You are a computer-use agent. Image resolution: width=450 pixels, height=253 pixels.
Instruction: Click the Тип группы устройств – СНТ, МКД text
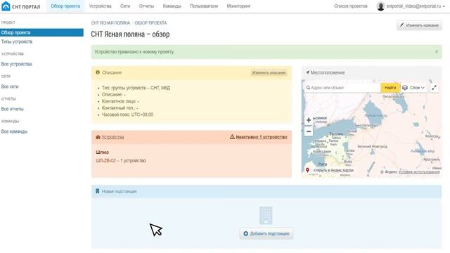[136, 88]
